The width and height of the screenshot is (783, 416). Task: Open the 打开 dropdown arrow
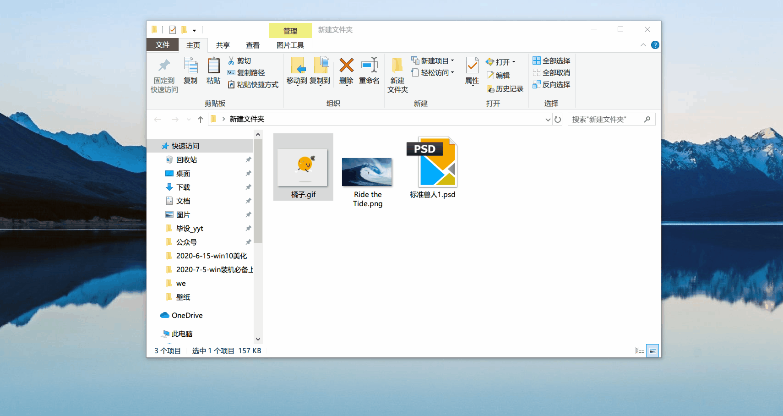[515, 61]
